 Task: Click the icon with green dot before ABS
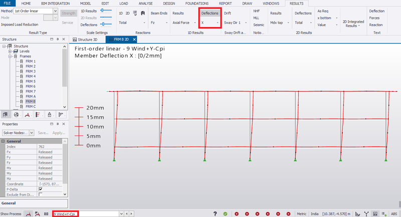[x=384, y=214]
